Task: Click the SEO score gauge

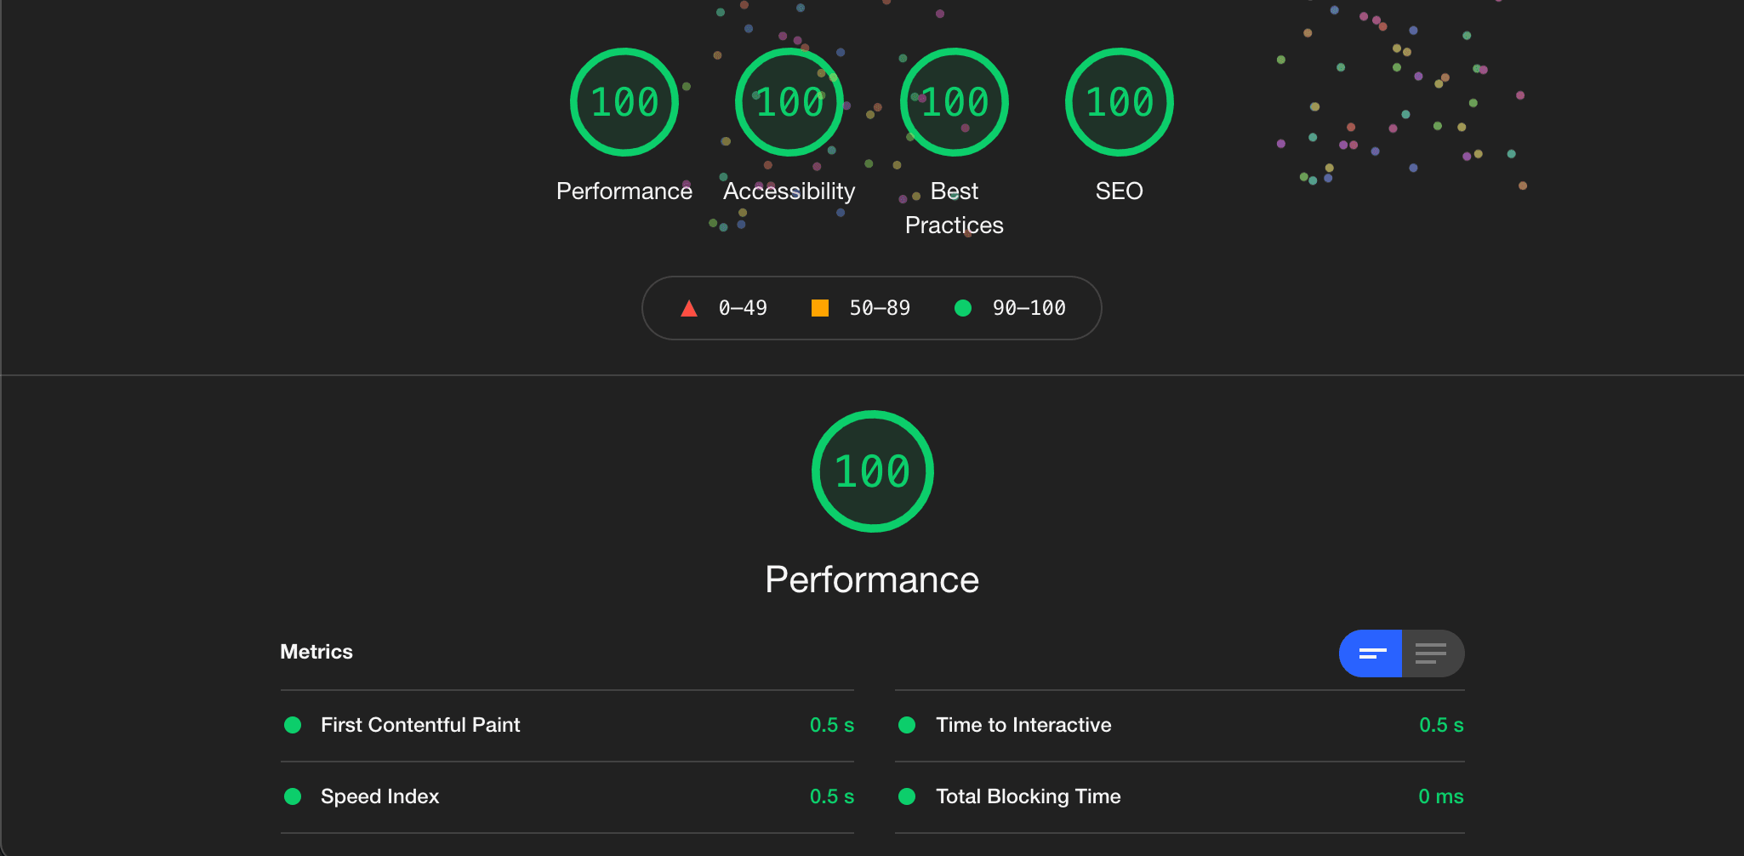Action: point(1119,102)
